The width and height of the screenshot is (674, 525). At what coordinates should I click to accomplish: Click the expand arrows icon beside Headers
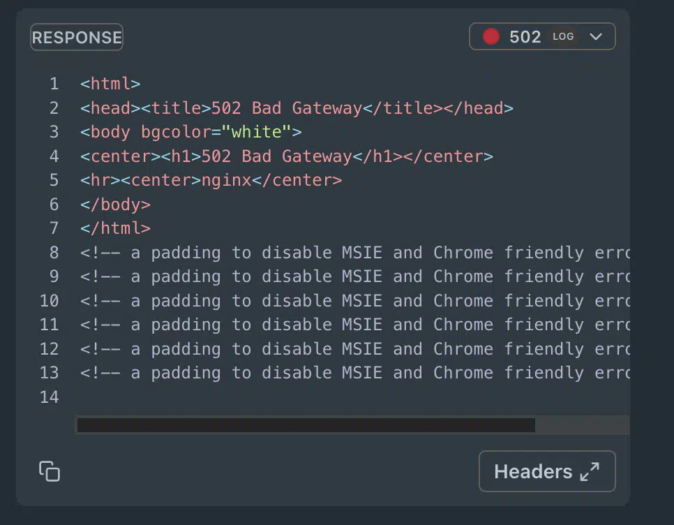tap(590, 472)
